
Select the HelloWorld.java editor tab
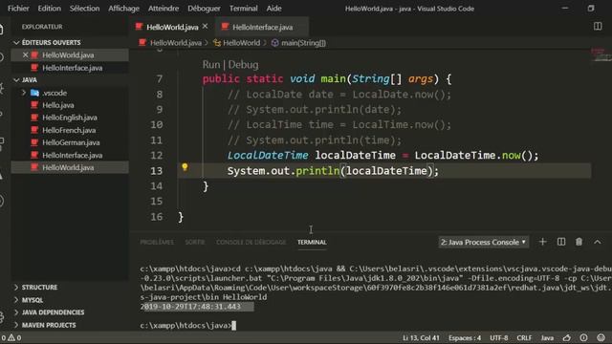tap(172, 27)
